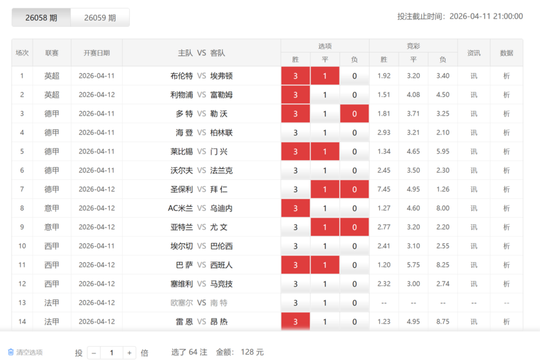
Task: Open 析 analysis link for 布伦特 match
Action: (507, 76)
